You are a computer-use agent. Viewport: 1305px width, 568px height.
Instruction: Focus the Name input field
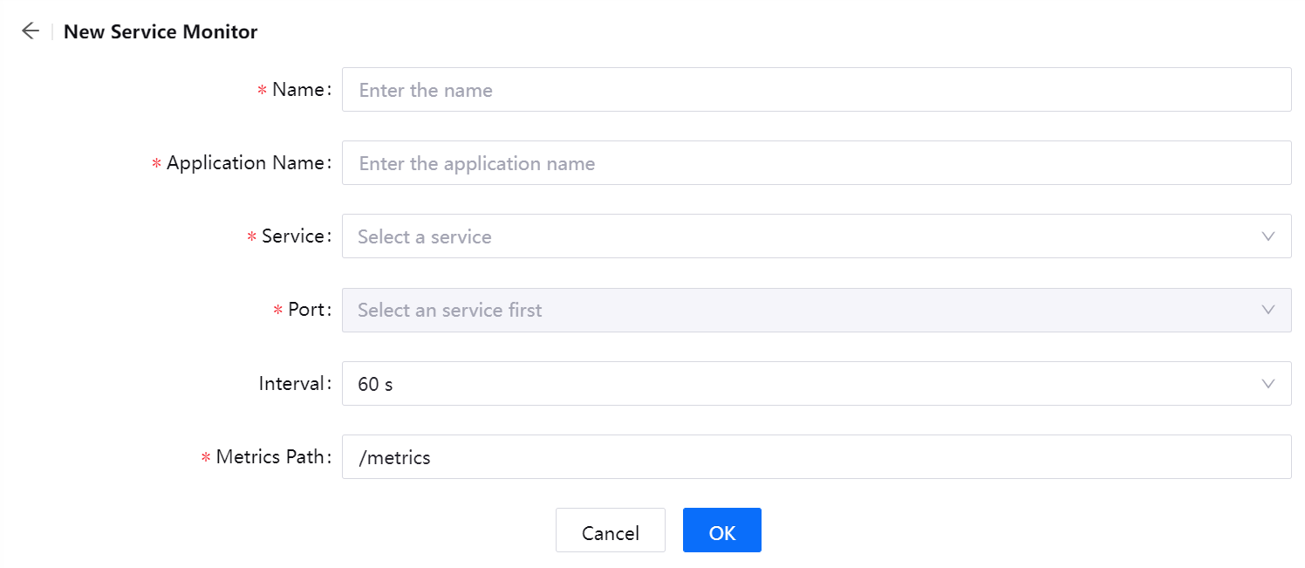(785, 89)
